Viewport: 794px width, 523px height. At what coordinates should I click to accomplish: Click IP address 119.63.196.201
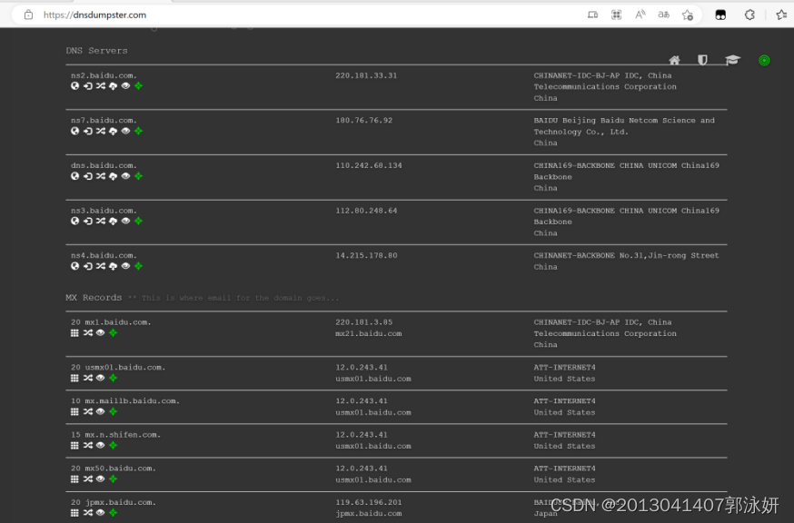point(369,502)
